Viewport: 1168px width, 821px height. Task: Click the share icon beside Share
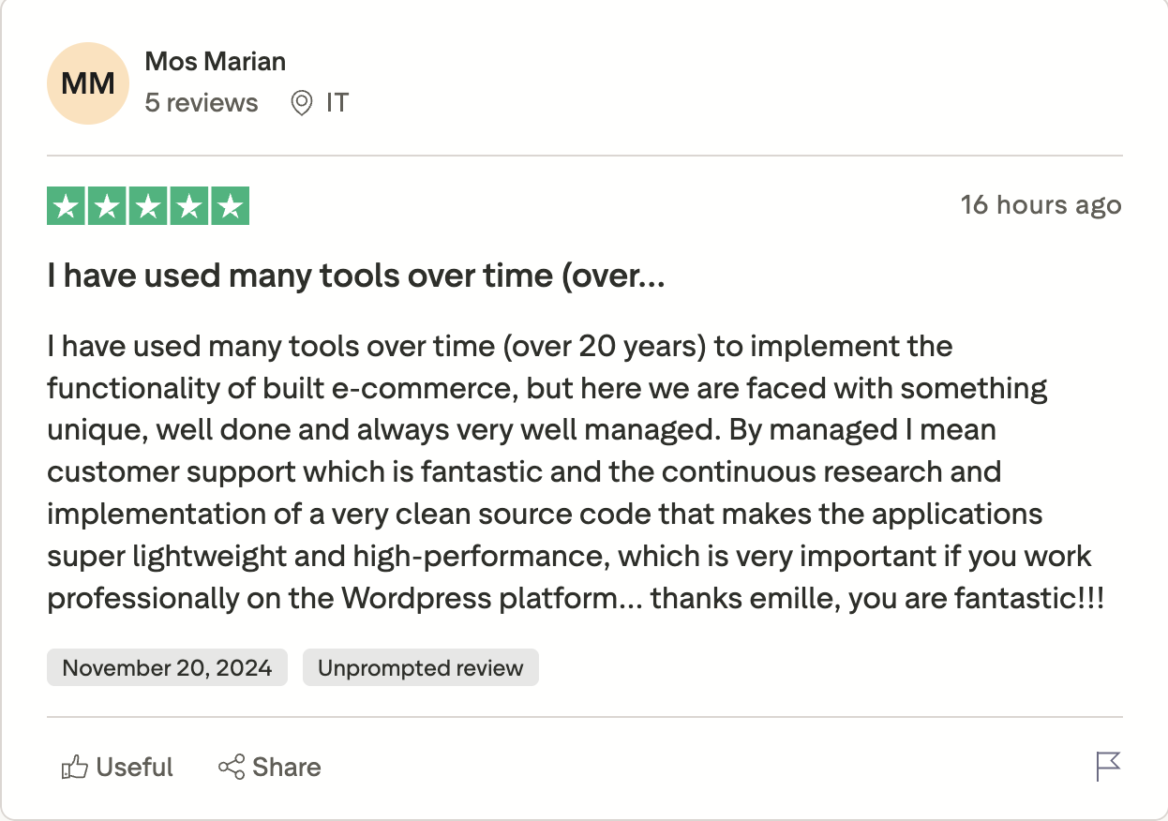tap(230, 767)
